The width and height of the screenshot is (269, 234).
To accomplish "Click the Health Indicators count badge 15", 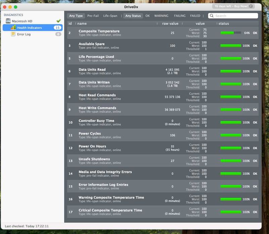I will pyautogui.click(x=57, y=27).
